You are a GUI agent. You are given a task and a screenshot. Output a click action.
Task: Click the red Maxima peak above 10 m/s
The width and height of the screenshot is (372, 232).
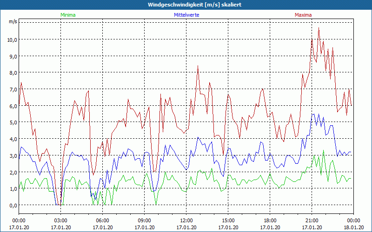[x=319, y=28]
